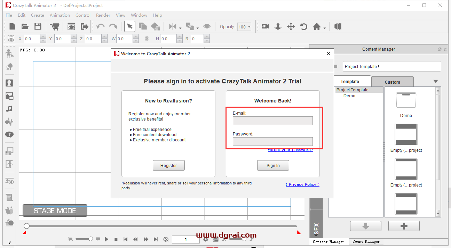Switch to the Custom tab

coord(393,82)
